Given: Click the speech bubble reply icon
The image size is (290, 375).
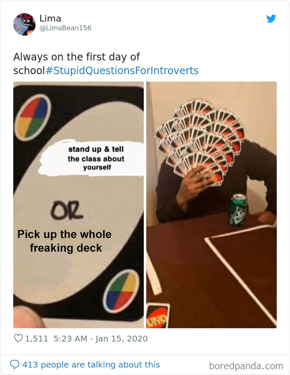Looking at the screenshot, I should [x=15, y=365].
